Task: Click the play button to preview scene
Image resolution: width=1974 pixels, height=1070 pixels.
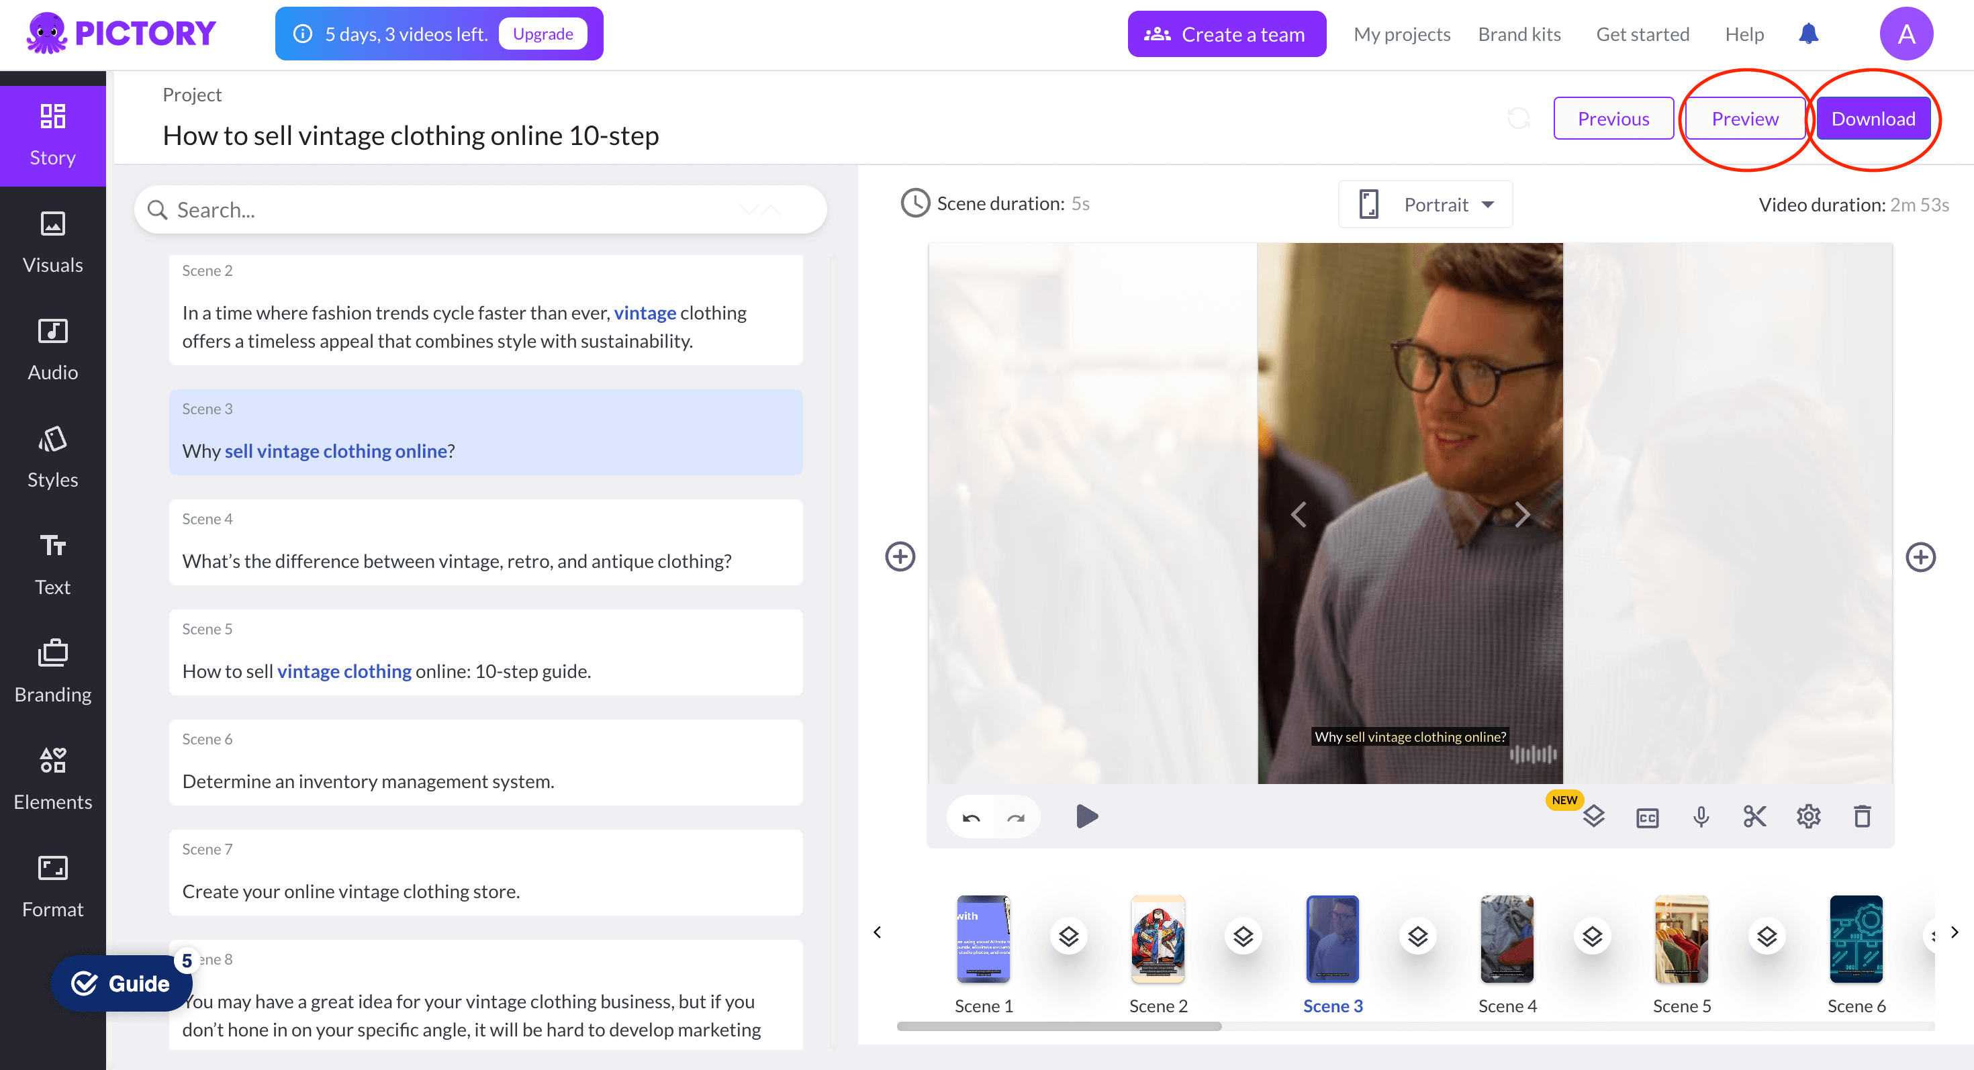Action: (x=1086, y=816)
